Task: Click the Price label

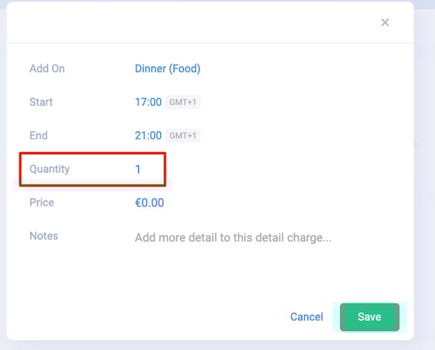Action: pos(42,203)
